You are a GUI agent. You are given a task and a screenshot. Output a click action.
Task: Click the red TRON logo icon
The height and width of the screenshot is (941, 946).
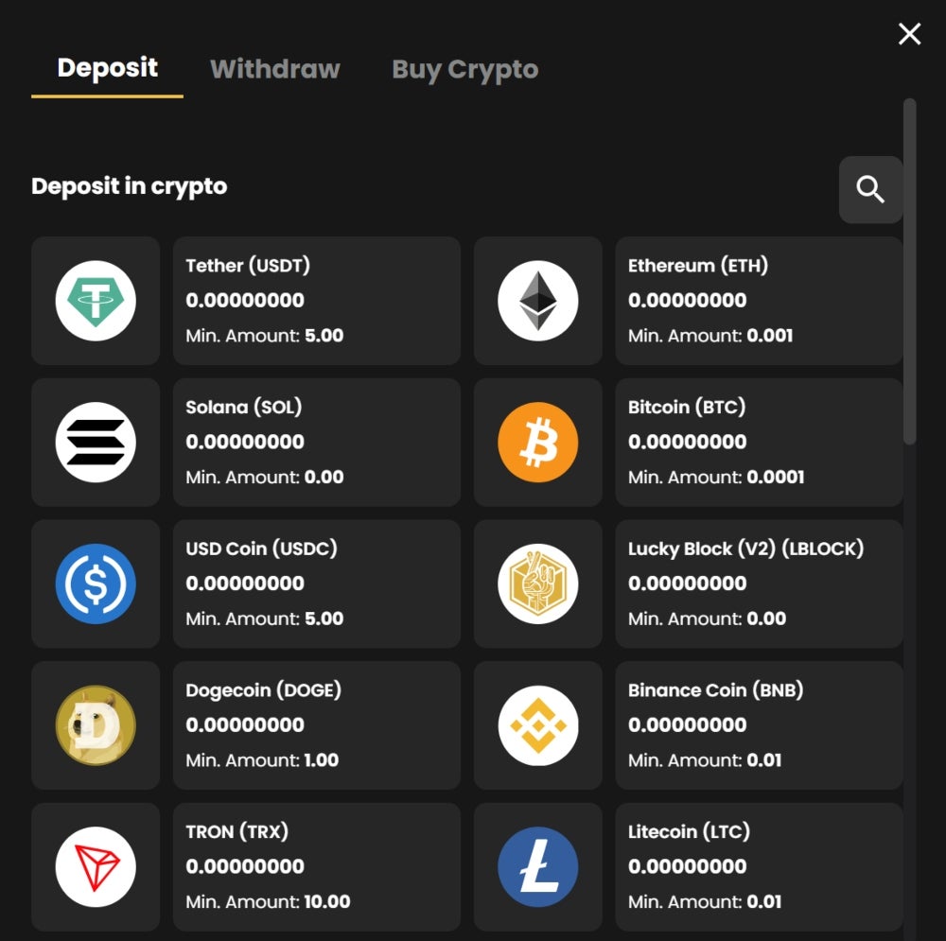(96, 867)
